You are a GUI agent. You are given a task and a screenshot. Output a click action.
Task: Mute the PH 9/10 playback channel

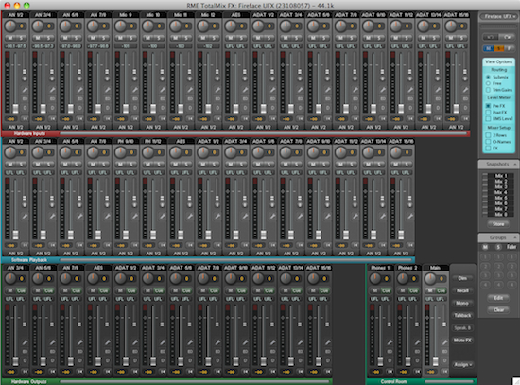tap(121, 165)
